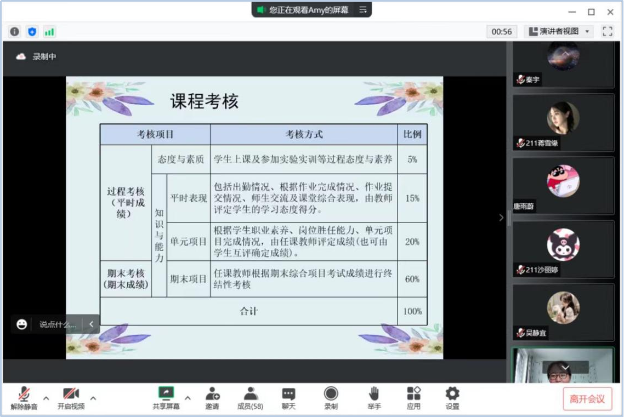Open Settings (设置) gear icon
The height and width of the screenshot is (417, 624).
pos(452,398)
